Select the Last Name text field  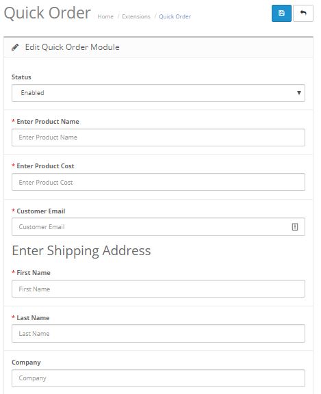tap(158, 333)
